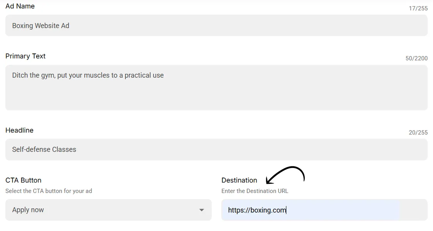Screen dimensions: 433x231
Task: Click the "Ad Name" label
Action: 20,6
